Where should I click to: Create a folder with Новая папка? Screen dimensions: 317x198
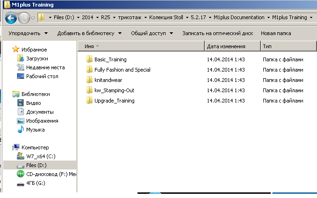point(276,33)
